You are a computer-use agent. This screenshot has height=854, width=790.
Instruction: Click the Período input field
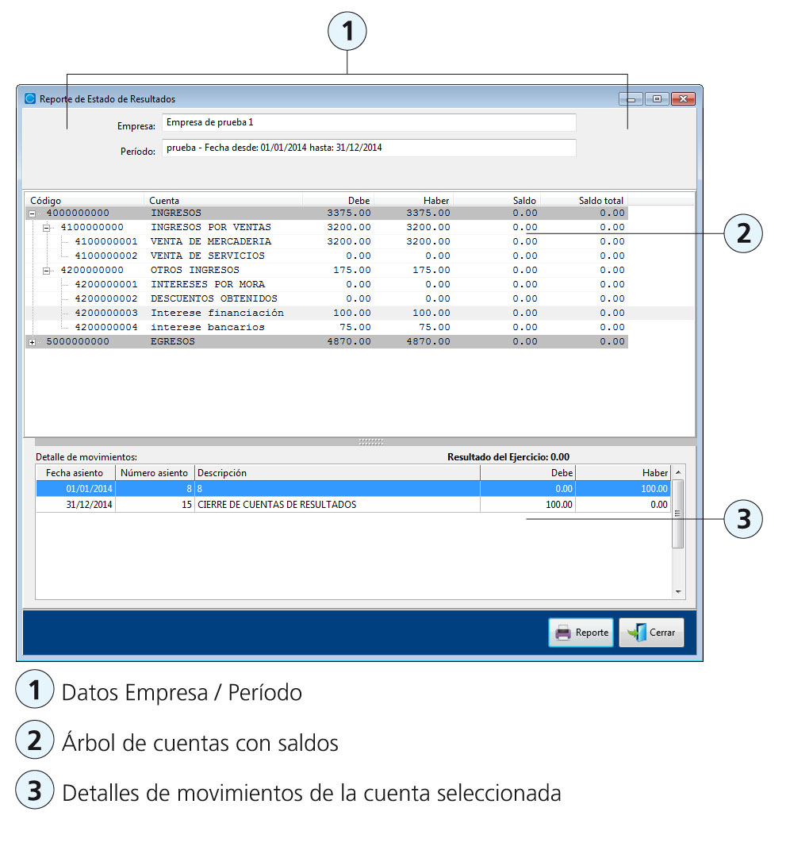click(369, 148)
